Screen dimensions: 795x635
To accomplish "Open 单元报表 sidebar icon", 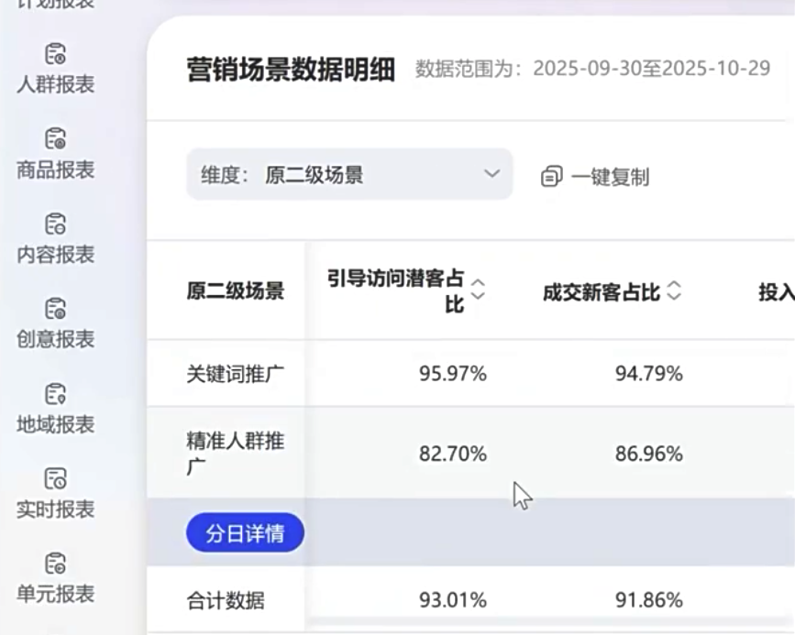I will pos(56,563).
